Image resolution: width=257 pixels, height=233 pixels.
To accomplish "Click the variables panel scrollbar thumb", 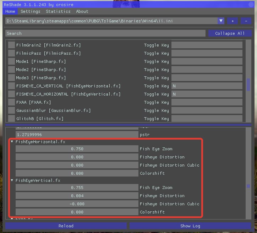I will [x=248, y=186].
